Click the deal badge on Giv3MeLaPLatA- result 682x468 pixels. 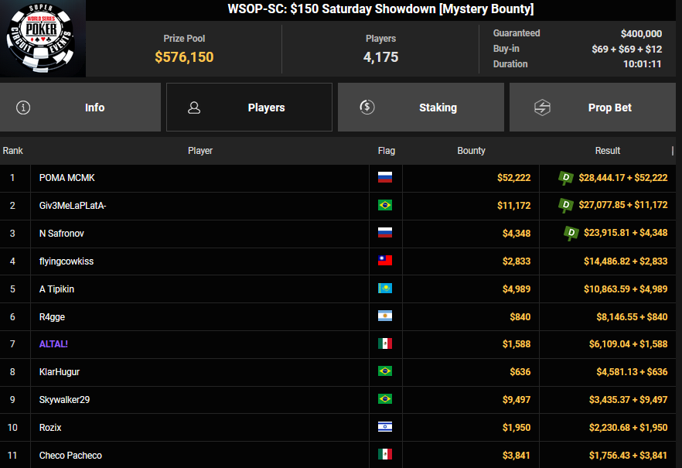point(566,206)
